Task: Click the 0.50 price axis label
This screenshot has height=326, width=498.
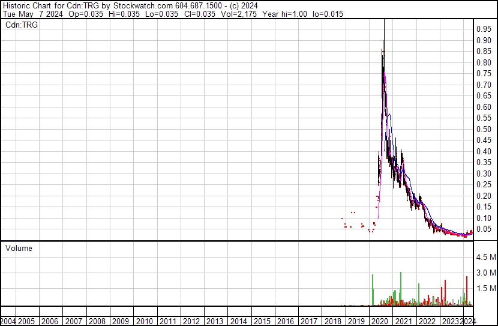Action: pyautogui.click(x=484, y=129)
